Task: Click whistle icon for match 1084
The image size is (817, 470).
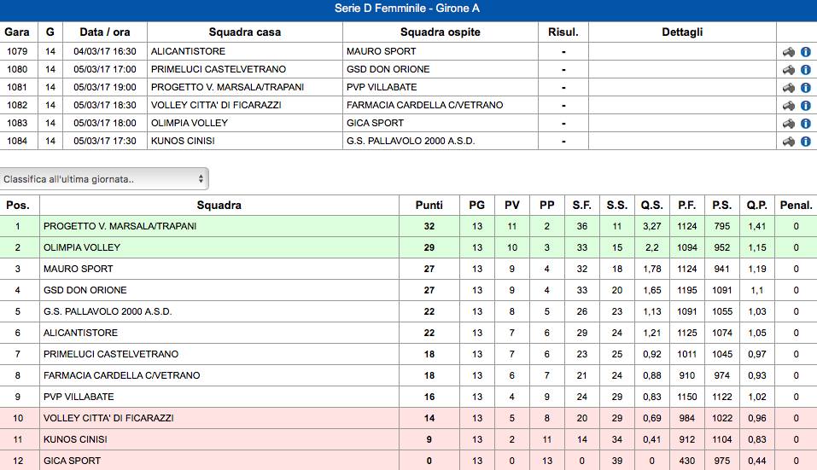Action: 789,141
